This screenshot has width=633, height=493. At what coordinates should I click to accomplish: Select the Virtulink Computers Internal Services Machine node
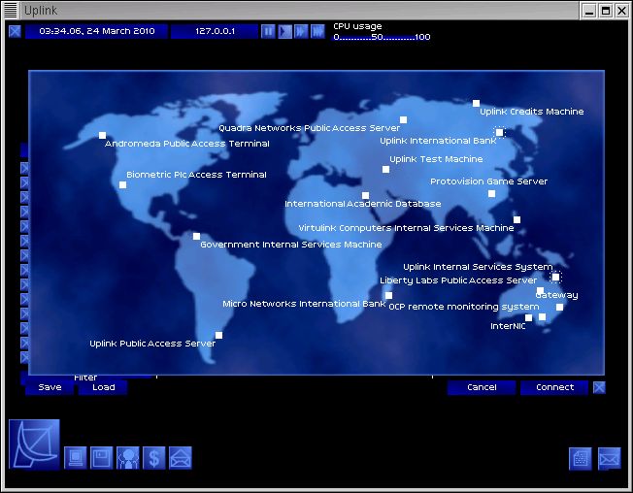[516, 220]
